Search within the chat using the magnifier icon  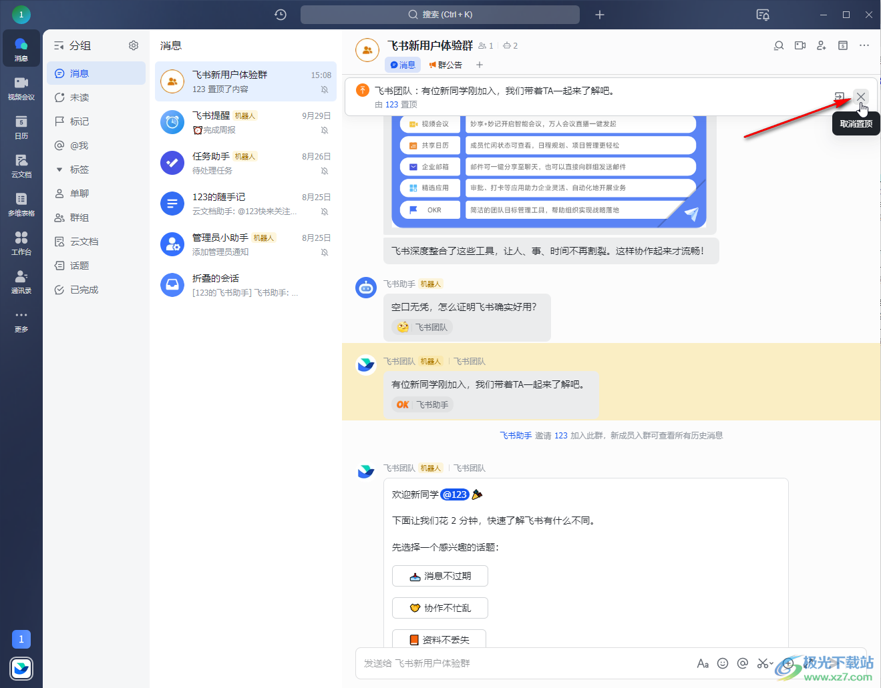click(779, 45)
